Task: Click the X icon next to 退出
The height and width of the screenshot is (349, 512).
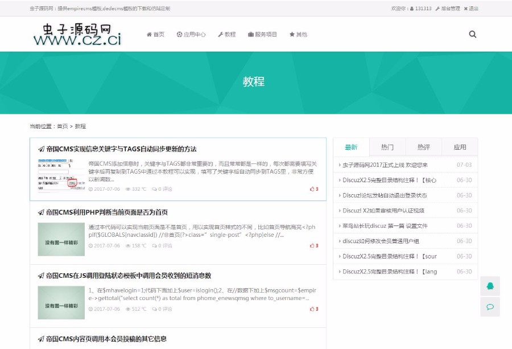Action: pos(466,9)
